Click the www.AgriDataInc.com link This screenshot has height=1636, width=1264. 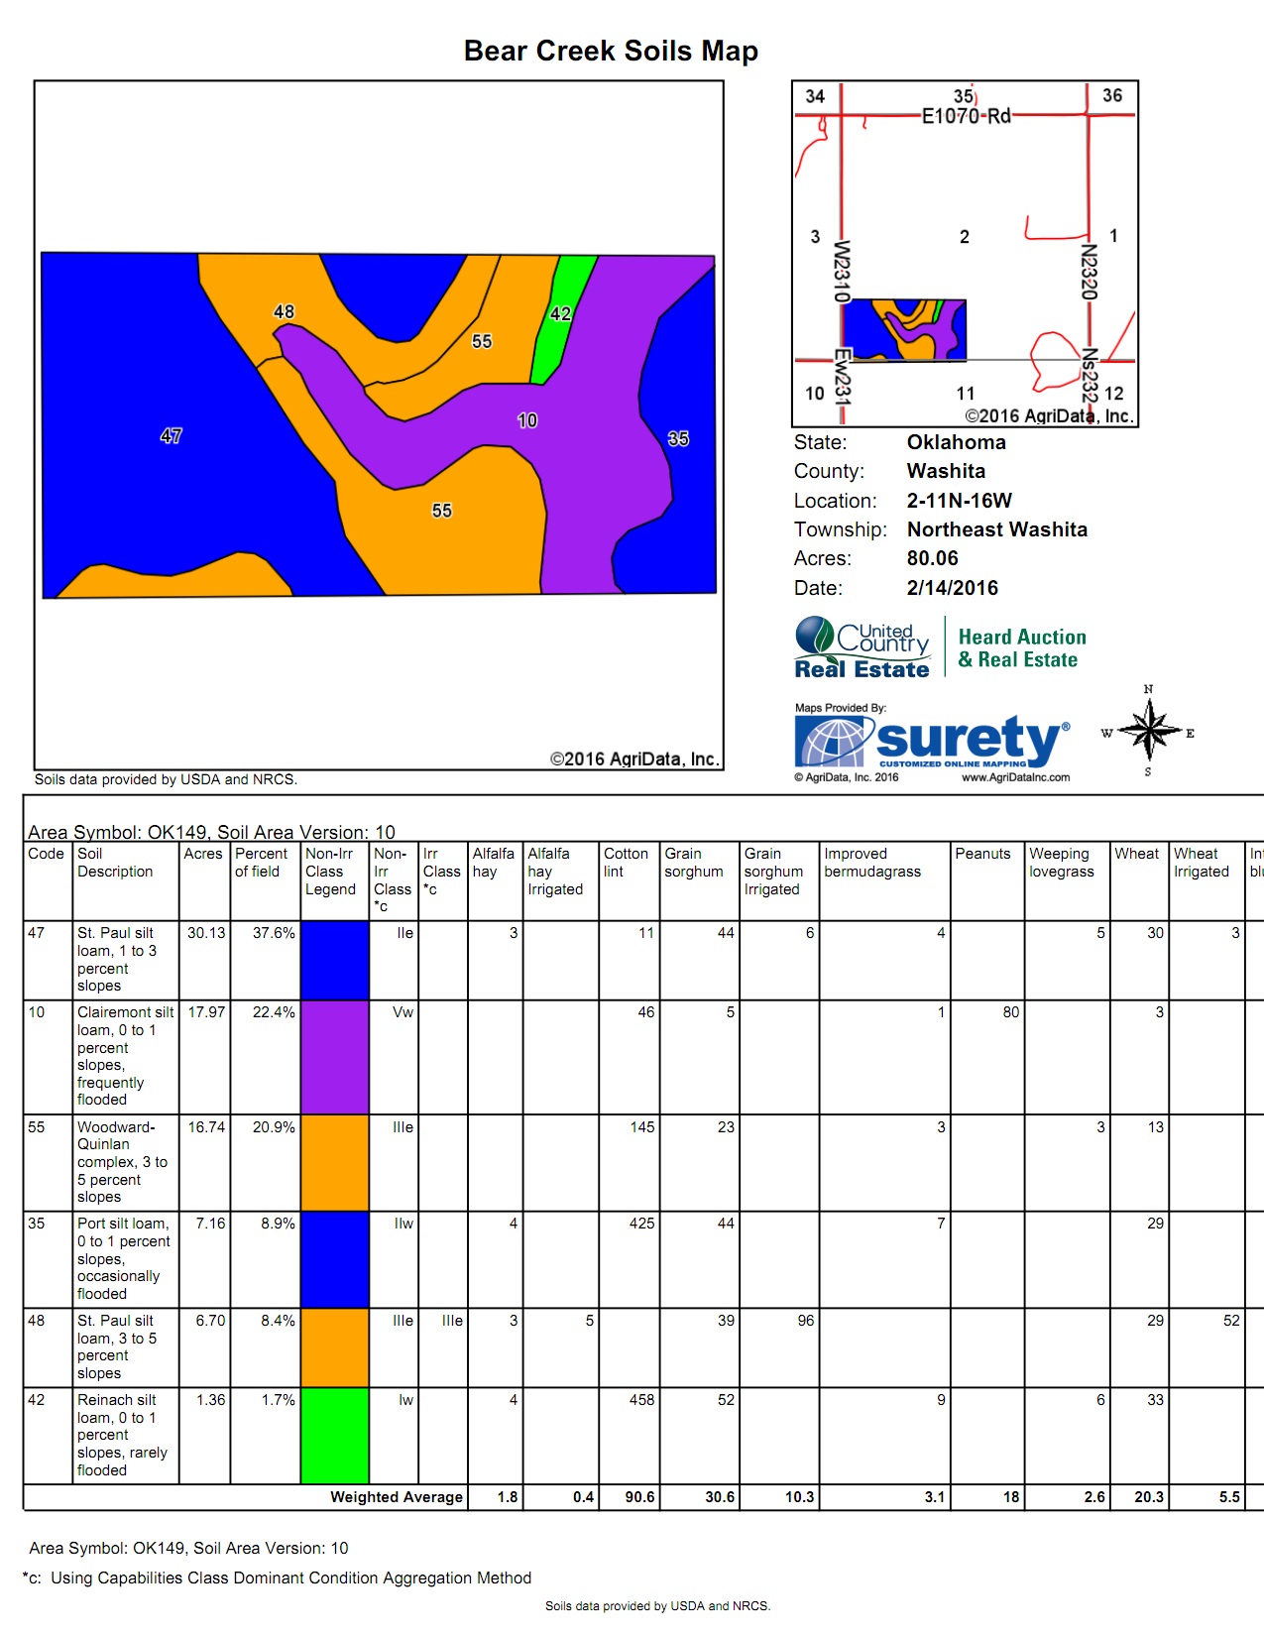pyautogui.click(x=1015, y=777)
